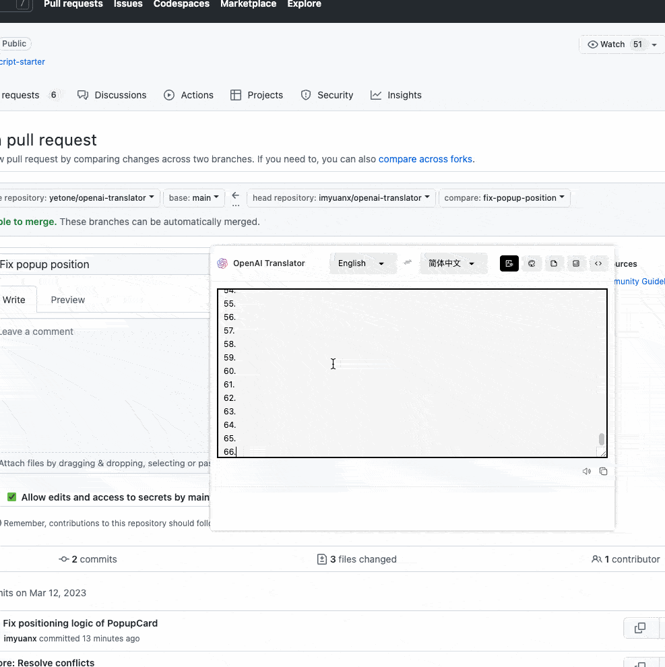This screenshot has width=665, height=667.
Task: Open the English source language dropdown
Action: point(363,263)
